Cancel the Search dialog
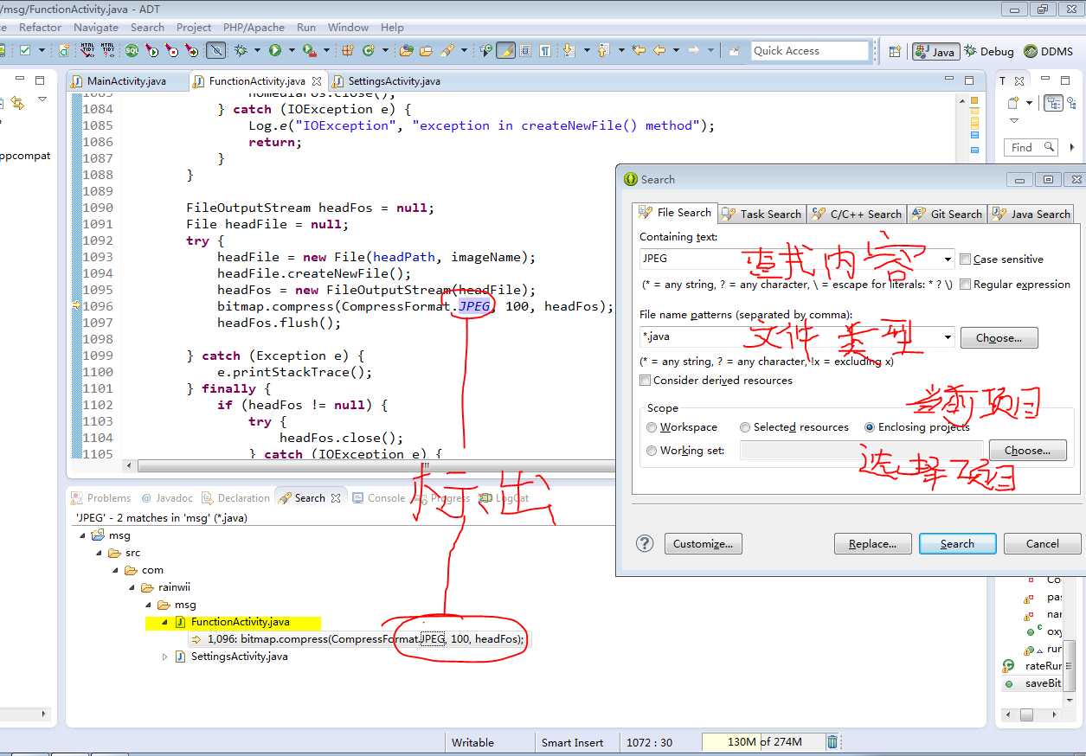 coord(1042,543)
